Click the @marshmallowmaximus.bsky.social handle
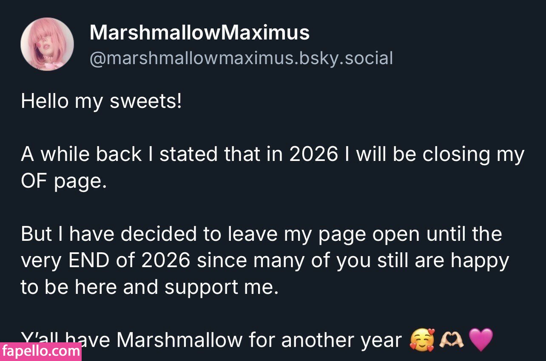The height and width of the screenshot is (361, 546). 241,58
